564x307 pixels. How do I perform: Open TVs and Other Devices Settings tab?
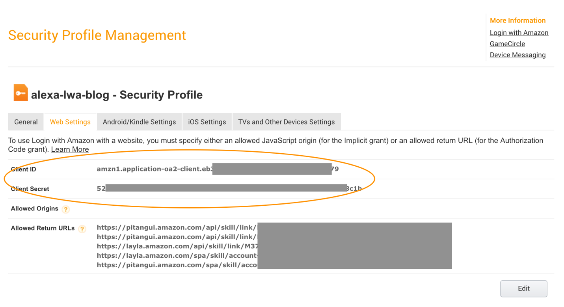tap(287, 121)
